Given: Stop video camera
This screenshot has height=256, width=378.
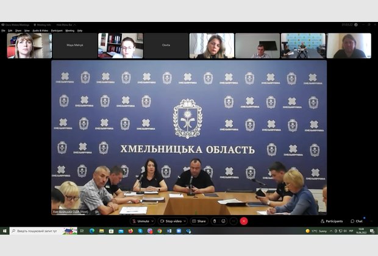Looking at the screenshot, I should [172, 221].
